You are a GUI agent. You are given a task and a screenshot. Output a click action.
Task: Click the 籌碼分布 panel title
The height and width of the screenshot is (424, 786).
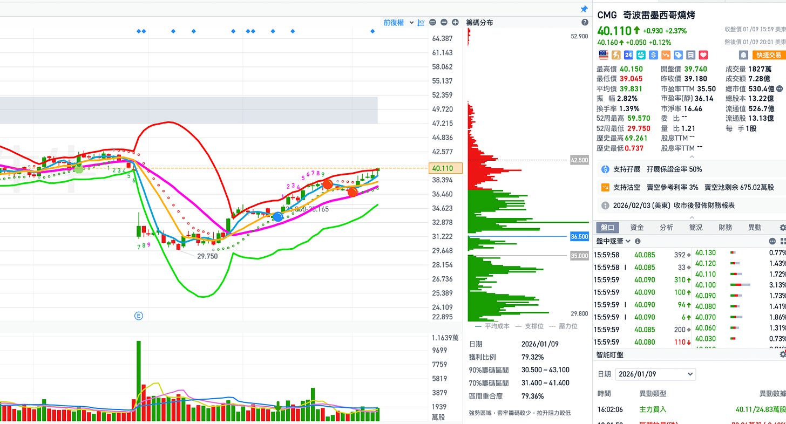479,23
